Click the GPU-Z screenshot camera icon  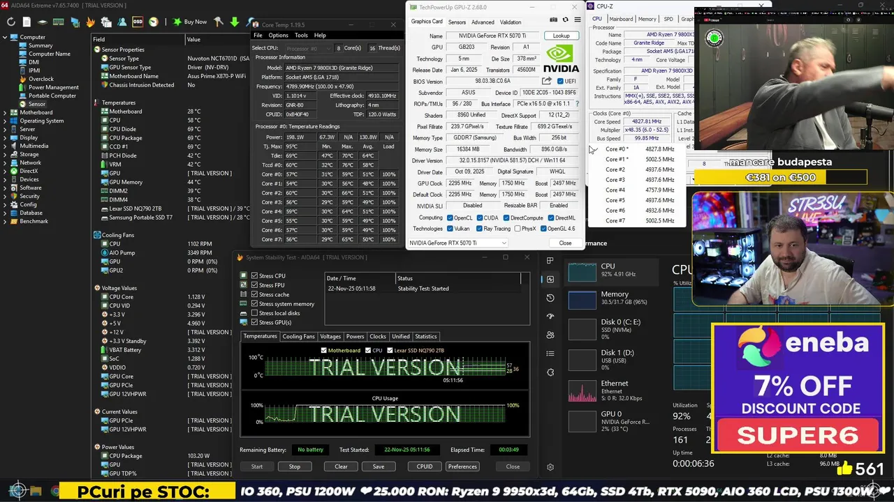pyautogui.click(x=554, y=20)
